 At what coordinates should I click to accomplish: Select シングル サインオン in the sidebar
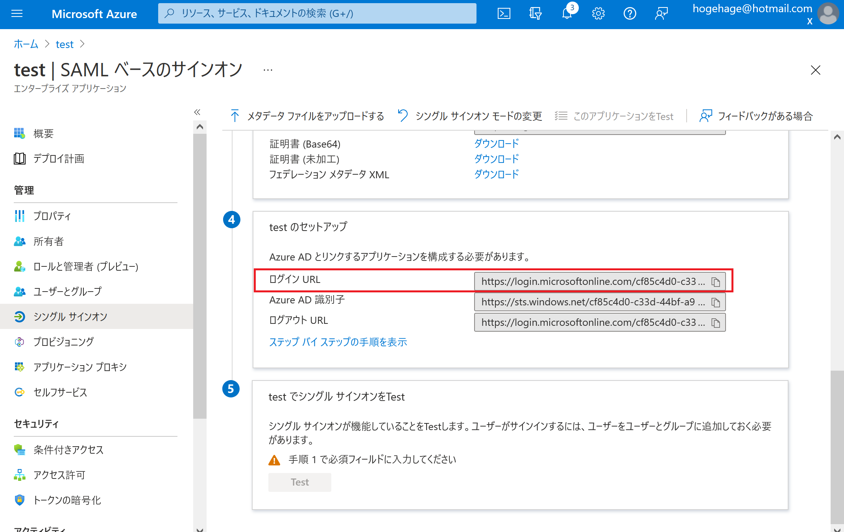96,317
